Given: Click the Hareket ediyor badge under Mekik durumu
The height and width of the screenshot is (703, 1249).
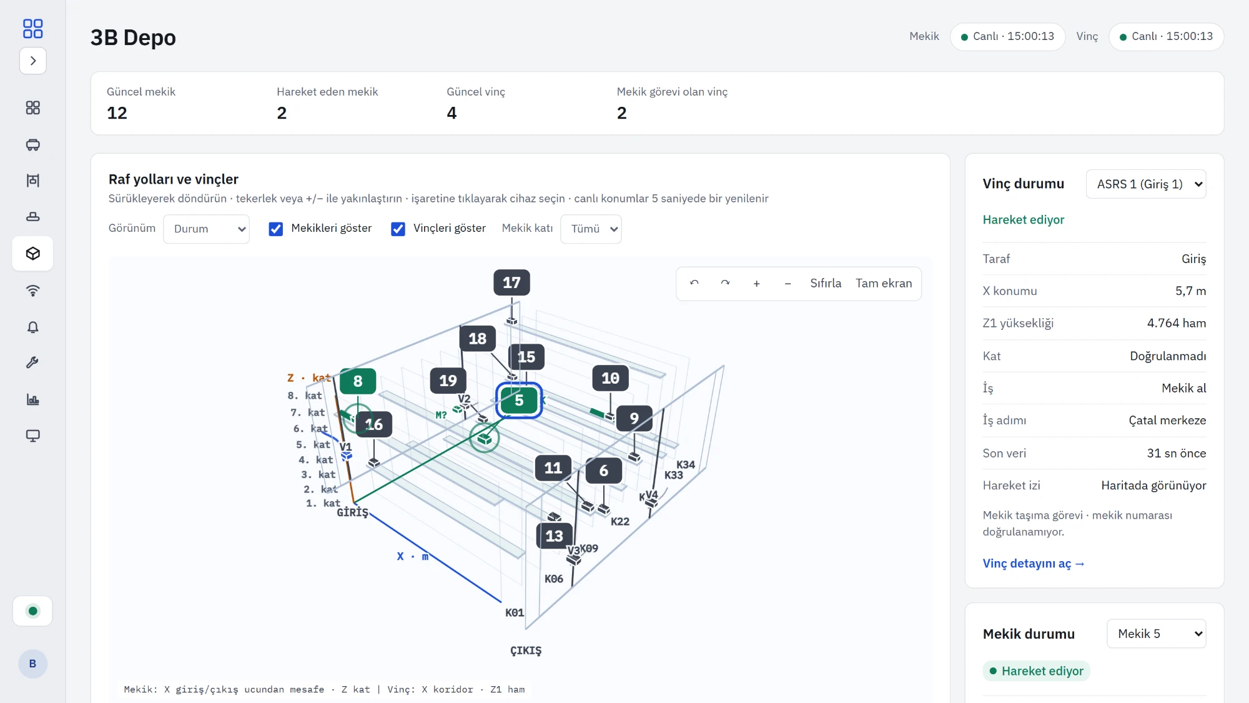Looking at the screenshot, I should tap(1036, 671).
